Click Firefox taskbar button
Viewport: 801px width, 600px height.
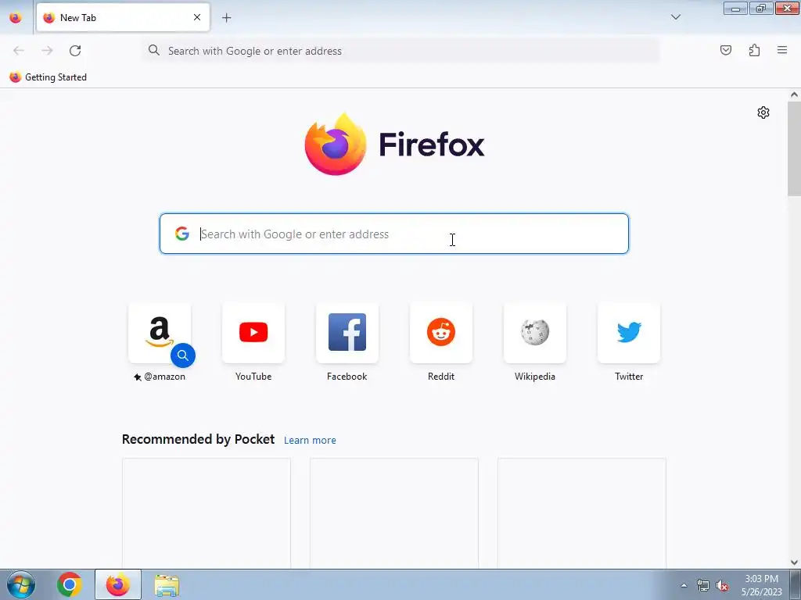118,584
